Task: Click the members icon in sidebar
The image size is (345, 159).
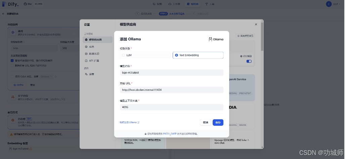Action: coord(86,47)
